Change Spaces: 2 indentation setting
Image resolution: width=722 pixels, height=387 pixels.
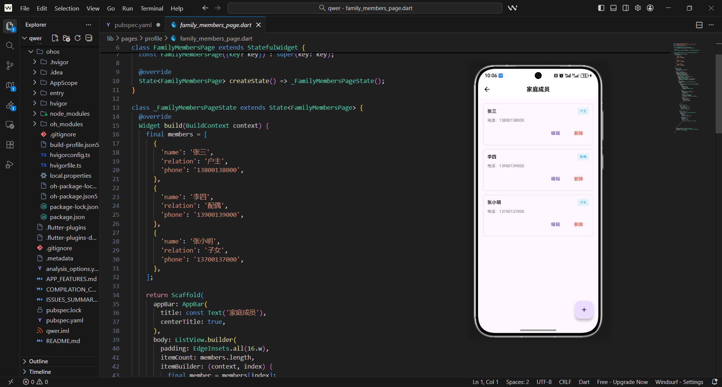(517, 382)
